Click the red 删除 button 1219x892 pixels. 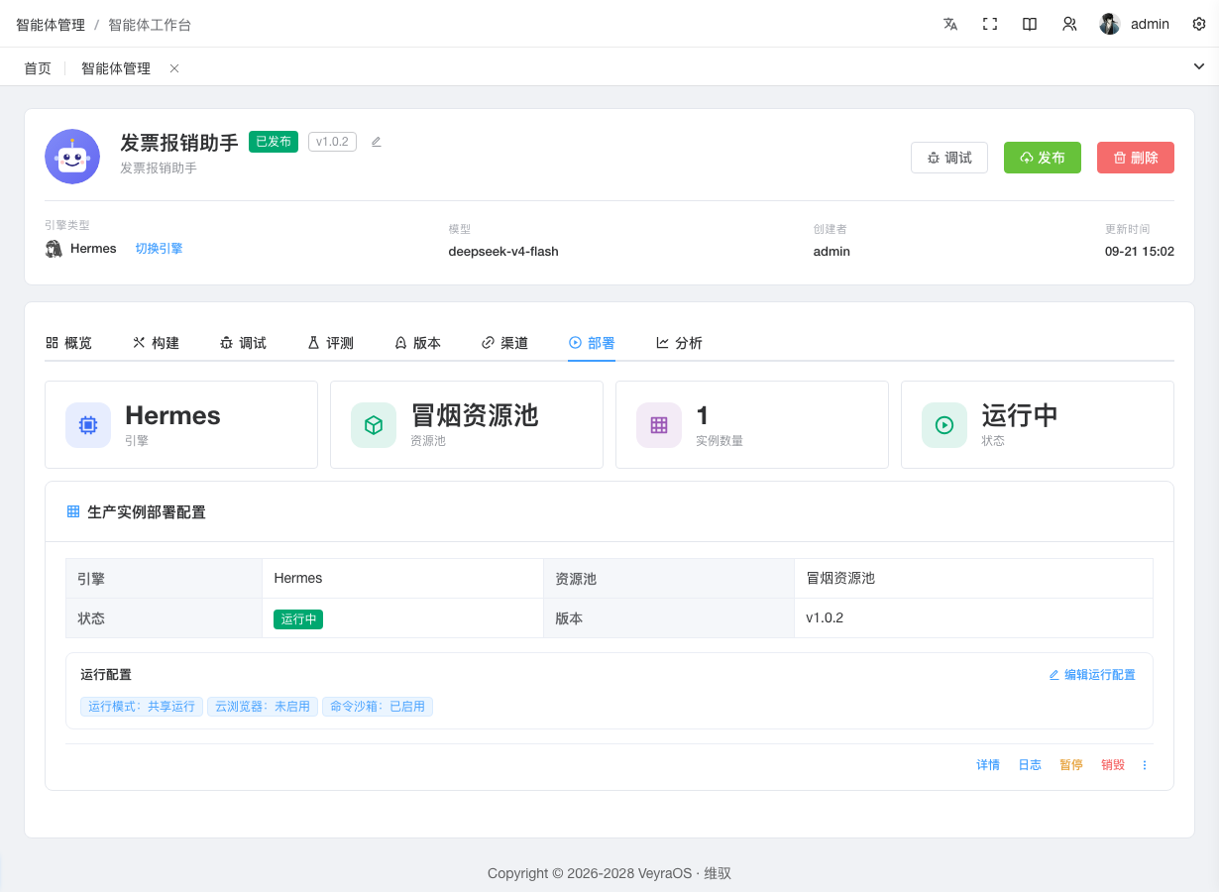coord(1136,158)
